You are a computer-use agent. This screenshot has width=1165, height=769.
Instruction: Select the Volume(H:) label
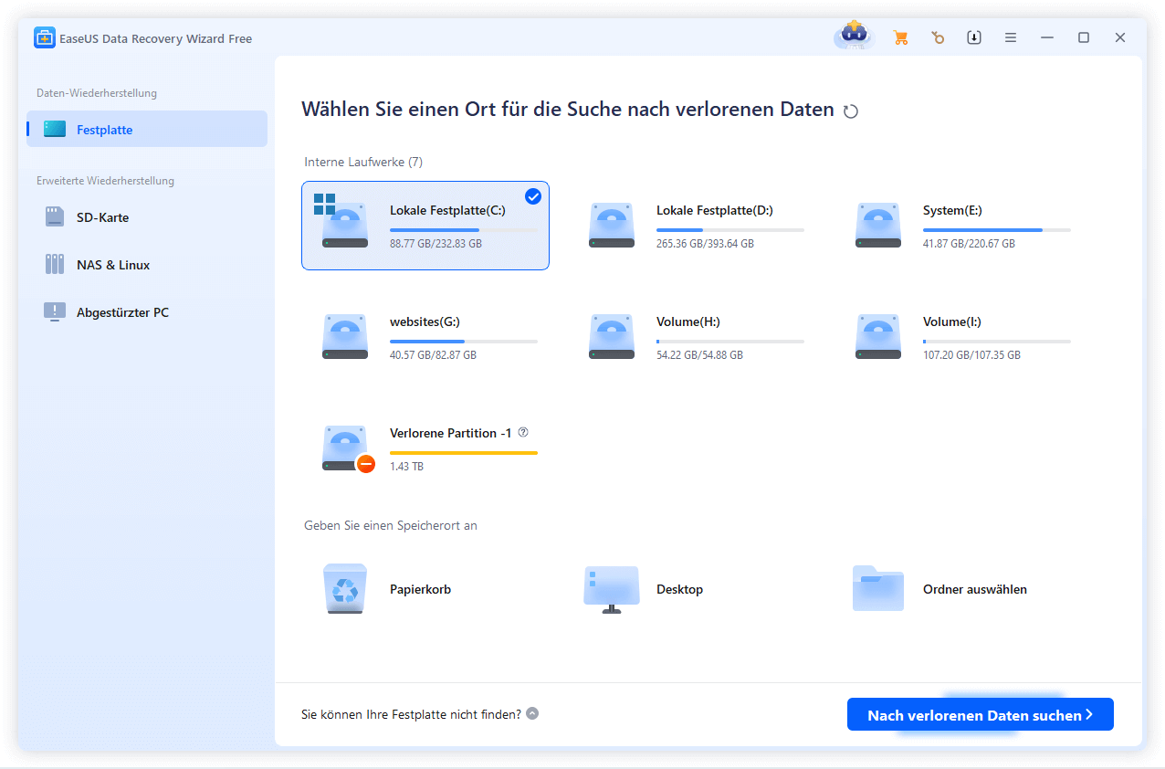click(x=688, y=321)
